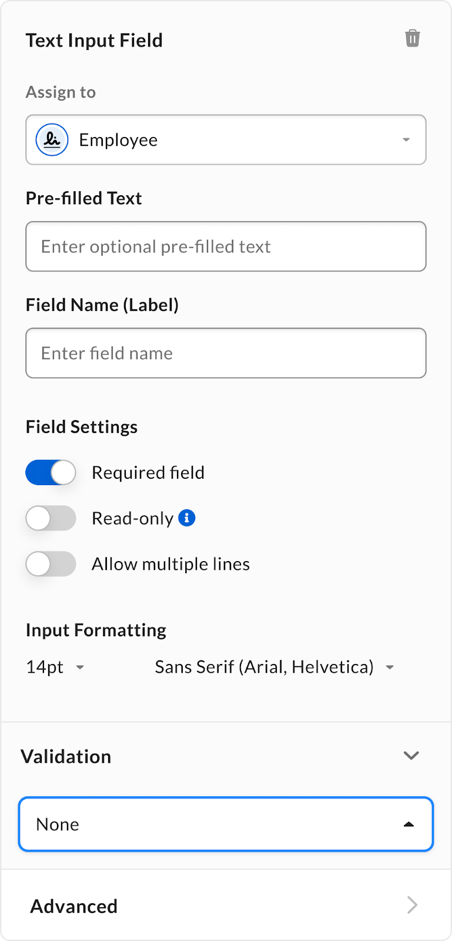Click the None dropdown collapse arrow
452x941 pixels.
tap(409, 824)
